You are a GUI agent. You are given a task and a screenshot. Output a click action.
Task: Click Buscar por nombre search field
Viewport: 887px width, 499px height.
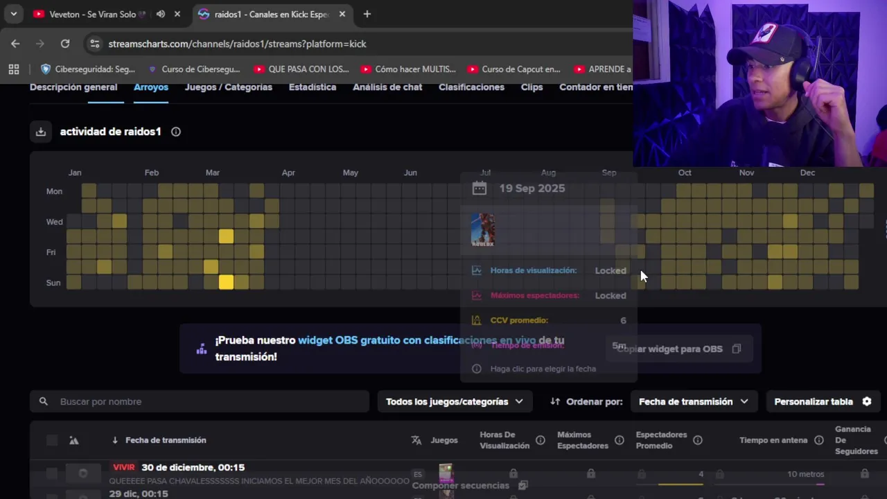point(200,401)
